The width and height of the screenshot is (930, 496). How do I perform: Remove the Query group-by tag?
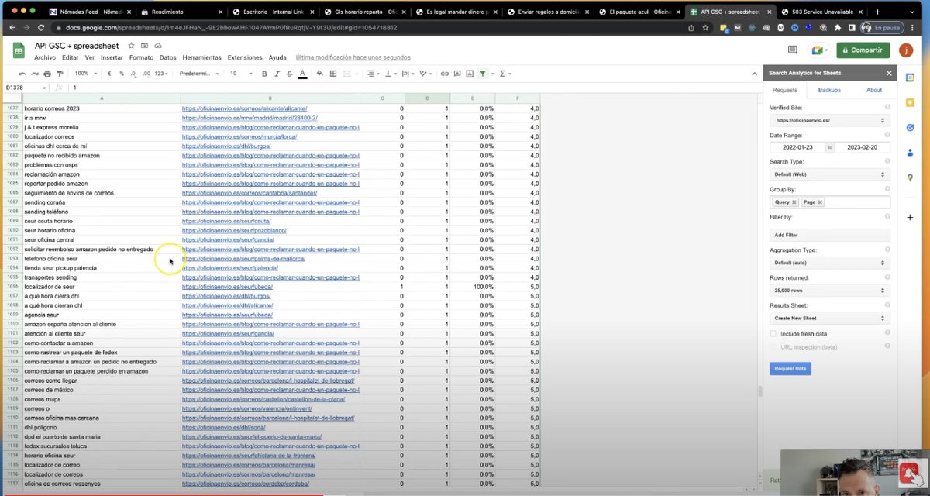tap(794, 202)
